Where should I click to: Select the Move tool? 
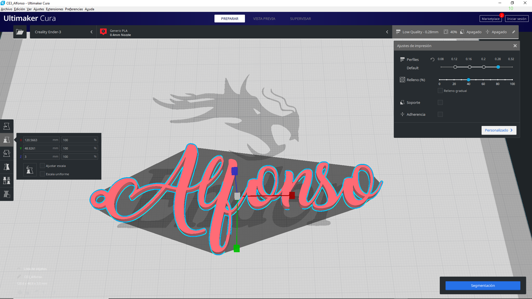click(7, 126)
